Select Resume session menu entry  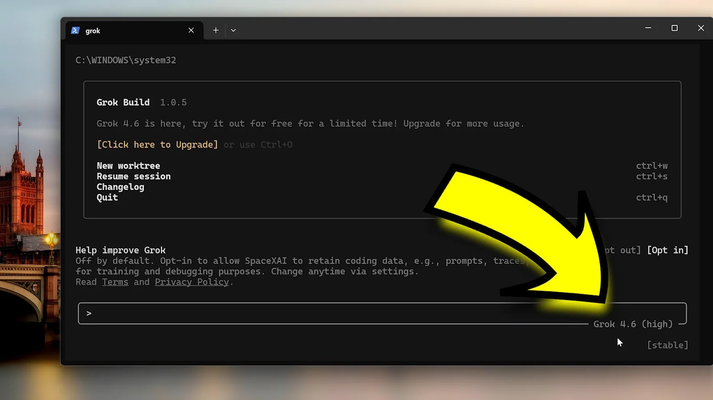[x=133, y=176]
